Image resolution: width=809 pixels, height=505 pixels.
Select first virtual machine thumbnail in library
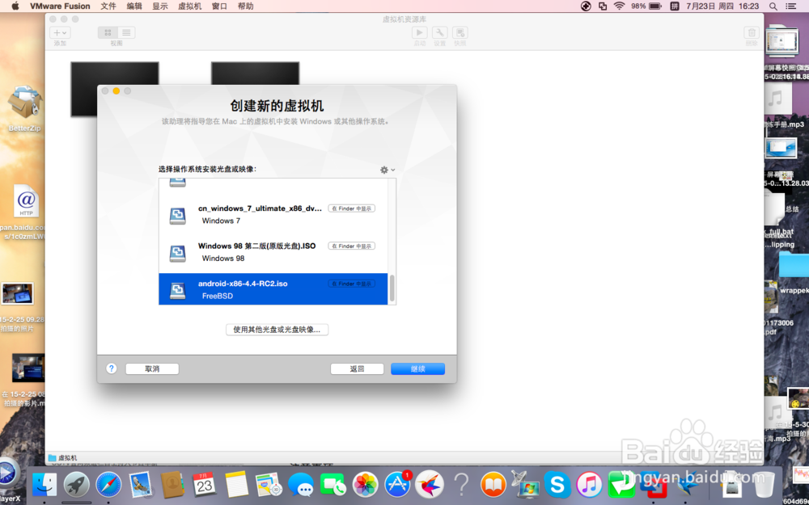point(115,89)
